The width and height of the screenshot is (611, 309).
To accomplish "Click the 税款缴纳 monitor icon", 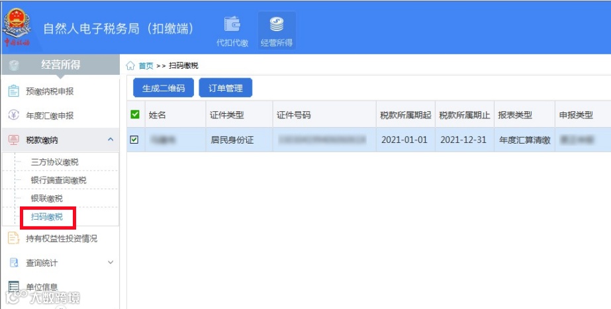I will [x=14, y=140].
